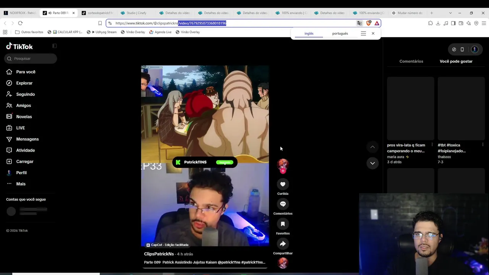Open the browser tab search dropdown
489x275 pixels.
(x=450, y=13)
